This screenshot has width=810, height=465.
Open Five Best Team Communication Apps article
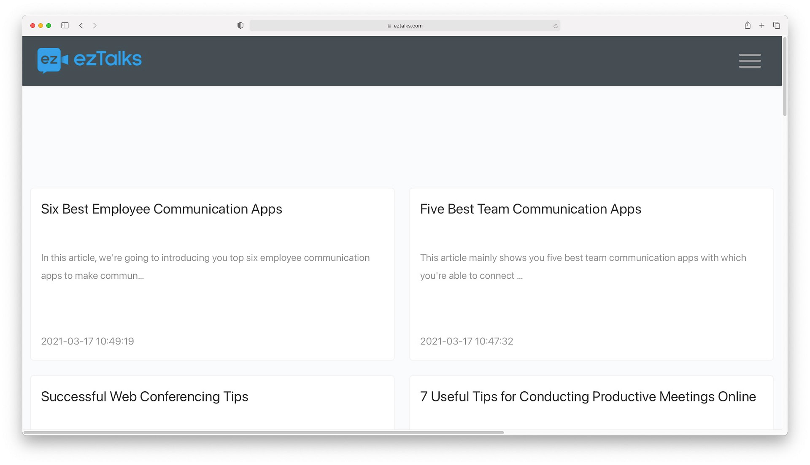530,209
